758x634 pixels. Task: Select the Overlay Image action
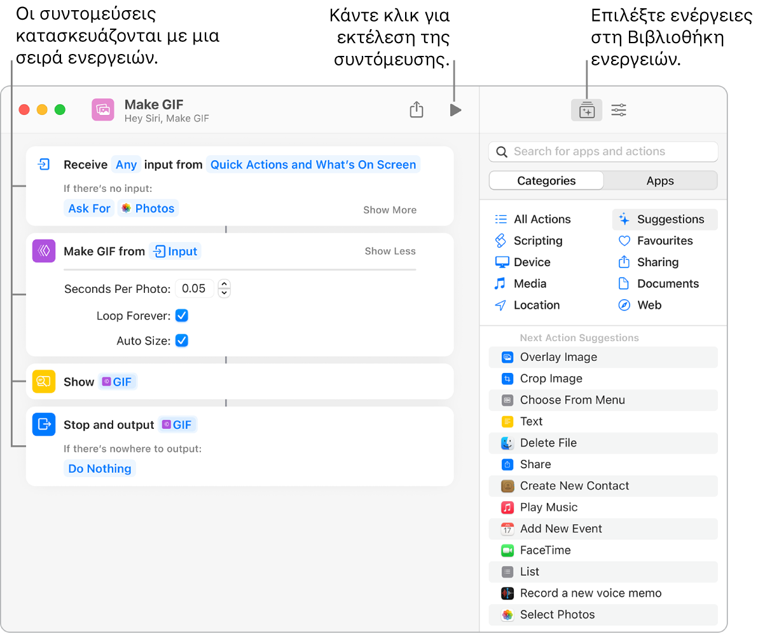click(x=558, y=357)
